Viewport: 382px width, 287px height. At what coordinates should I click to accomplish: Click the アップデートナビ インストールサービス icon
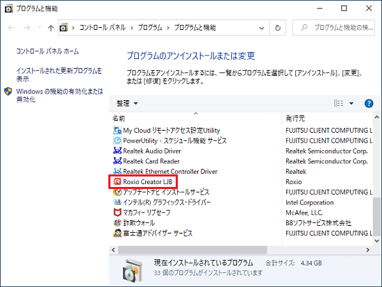117,192
